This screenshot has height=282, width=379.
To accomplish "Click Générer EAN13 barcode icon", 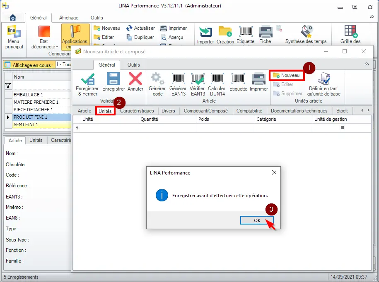I will pyautogui.click(x=179, y=79).
